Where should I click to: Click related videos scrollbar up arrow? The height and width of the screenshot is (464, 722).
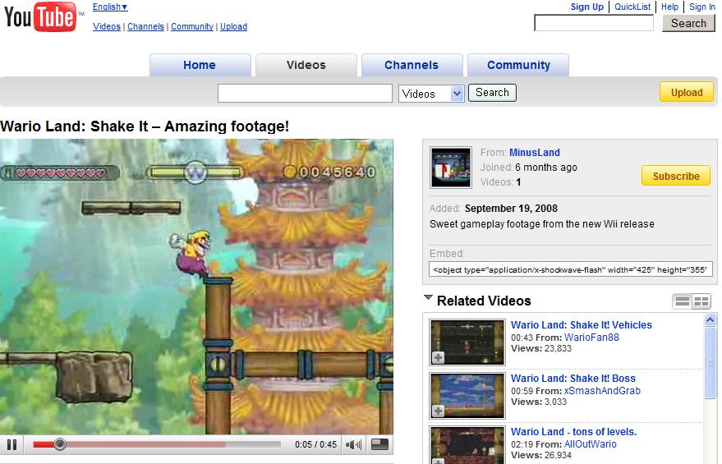pyautogui.click(x=710, y=319)
